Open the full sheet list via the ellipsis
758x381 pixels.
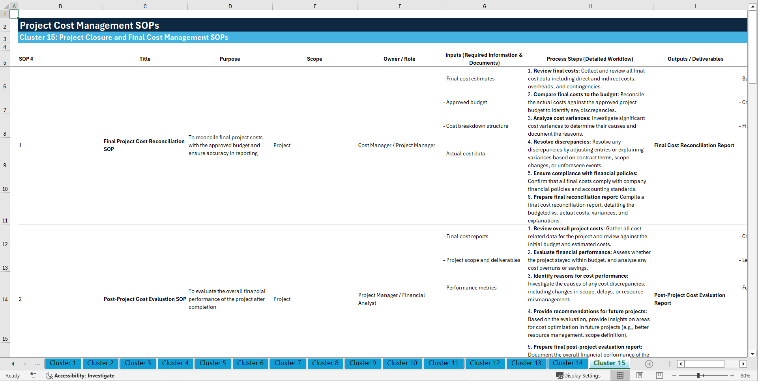37,364
